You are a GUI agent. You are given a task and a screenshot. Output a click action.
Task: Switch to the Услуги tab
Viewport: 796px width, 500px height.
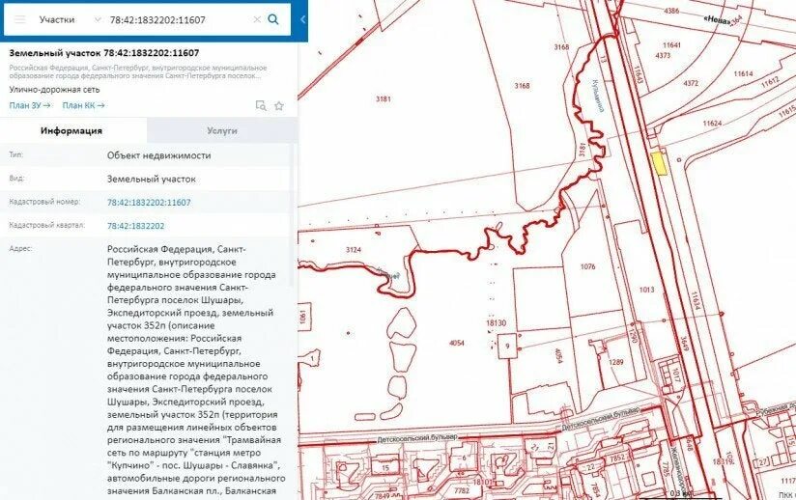[222, 131]
